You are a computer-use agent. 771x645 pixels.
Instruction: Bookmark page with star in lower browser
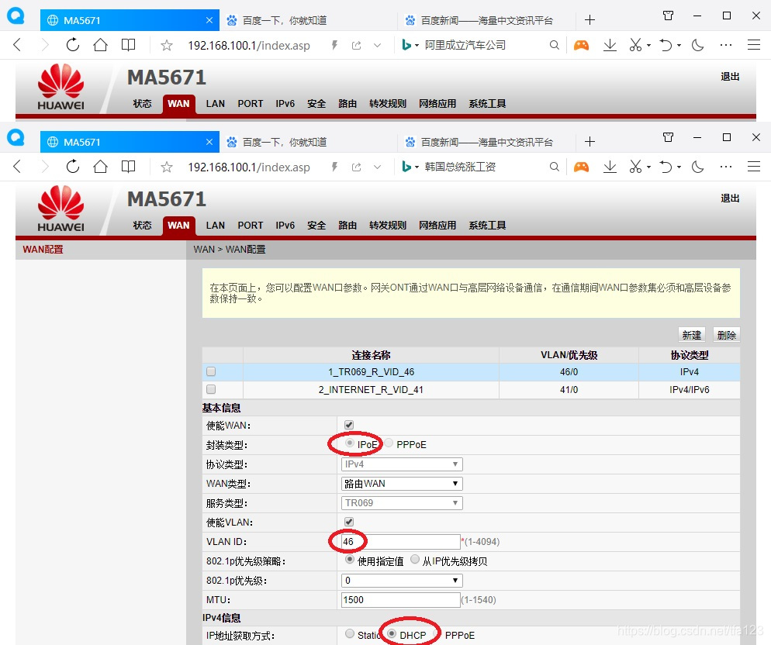click(167, 167)
